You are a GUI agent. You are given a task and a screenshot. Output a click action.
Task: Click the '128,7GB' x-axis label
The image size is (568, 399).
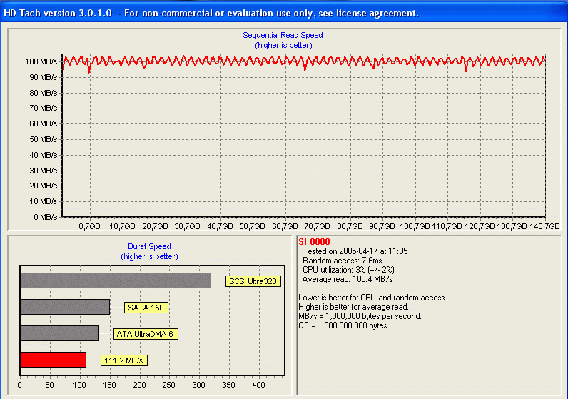[480, 226]
